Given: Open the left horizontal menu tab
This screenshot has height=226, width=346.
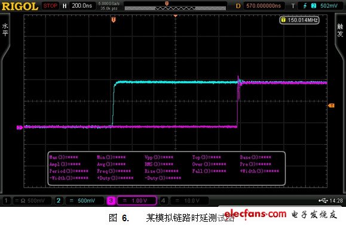Looking at the screenshot, I should [5, 30].
